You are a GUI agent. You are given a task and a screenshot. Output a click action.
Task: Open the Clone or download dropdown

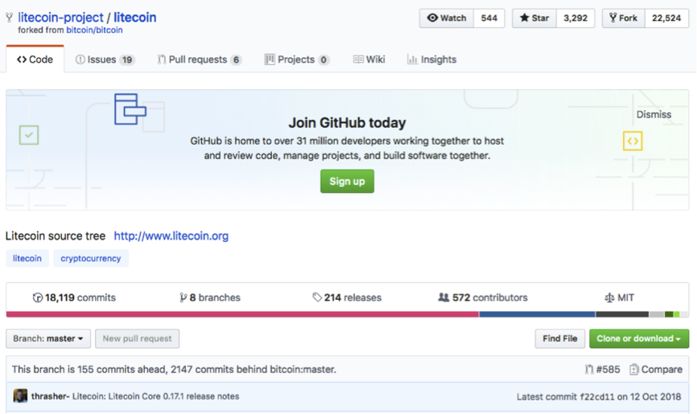pos(639,338)
